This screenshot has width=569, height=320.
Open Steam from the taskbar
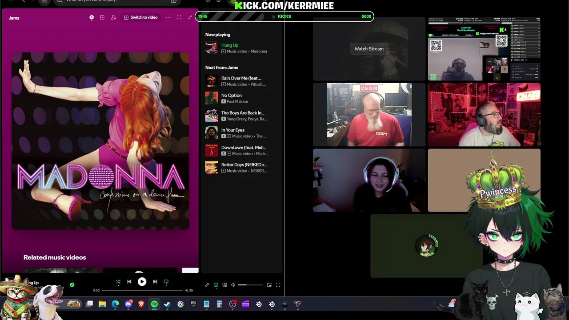167,304
